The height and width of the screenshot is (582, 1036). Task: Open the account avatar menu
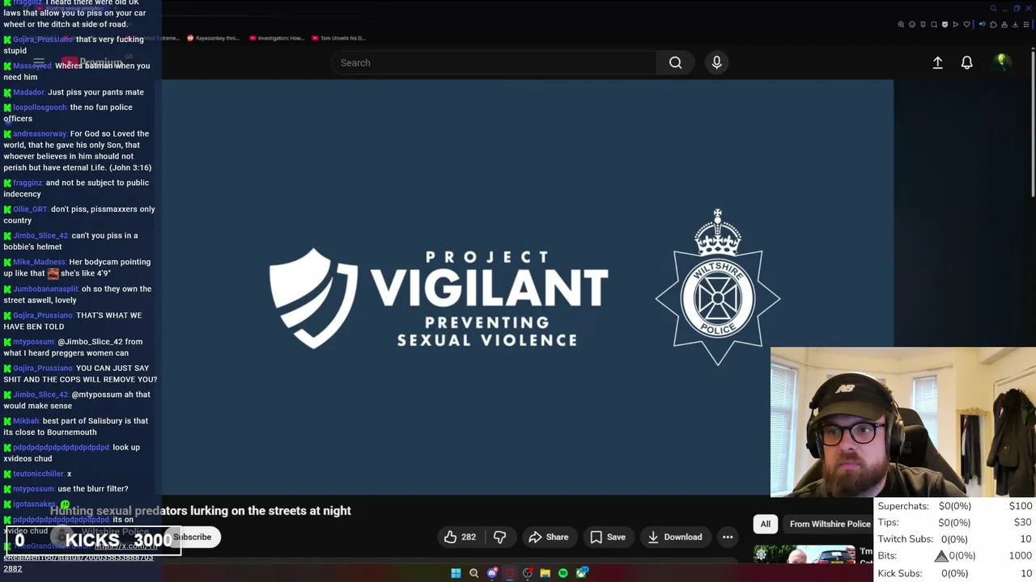(x=1002, y=62)
